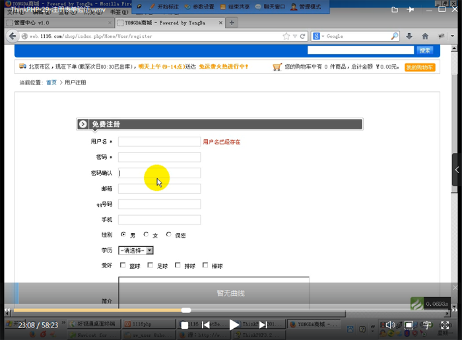Click page scrollbar down arrow

[454, 306]
